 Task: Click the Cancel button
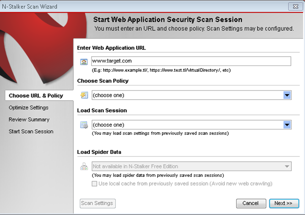point(250,203)
